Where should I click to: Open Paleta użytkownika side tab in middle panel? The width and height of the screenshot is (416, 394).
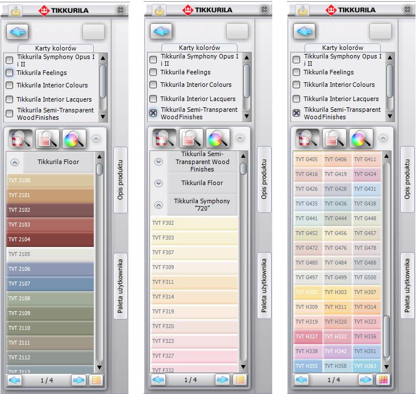click(264, 286)
